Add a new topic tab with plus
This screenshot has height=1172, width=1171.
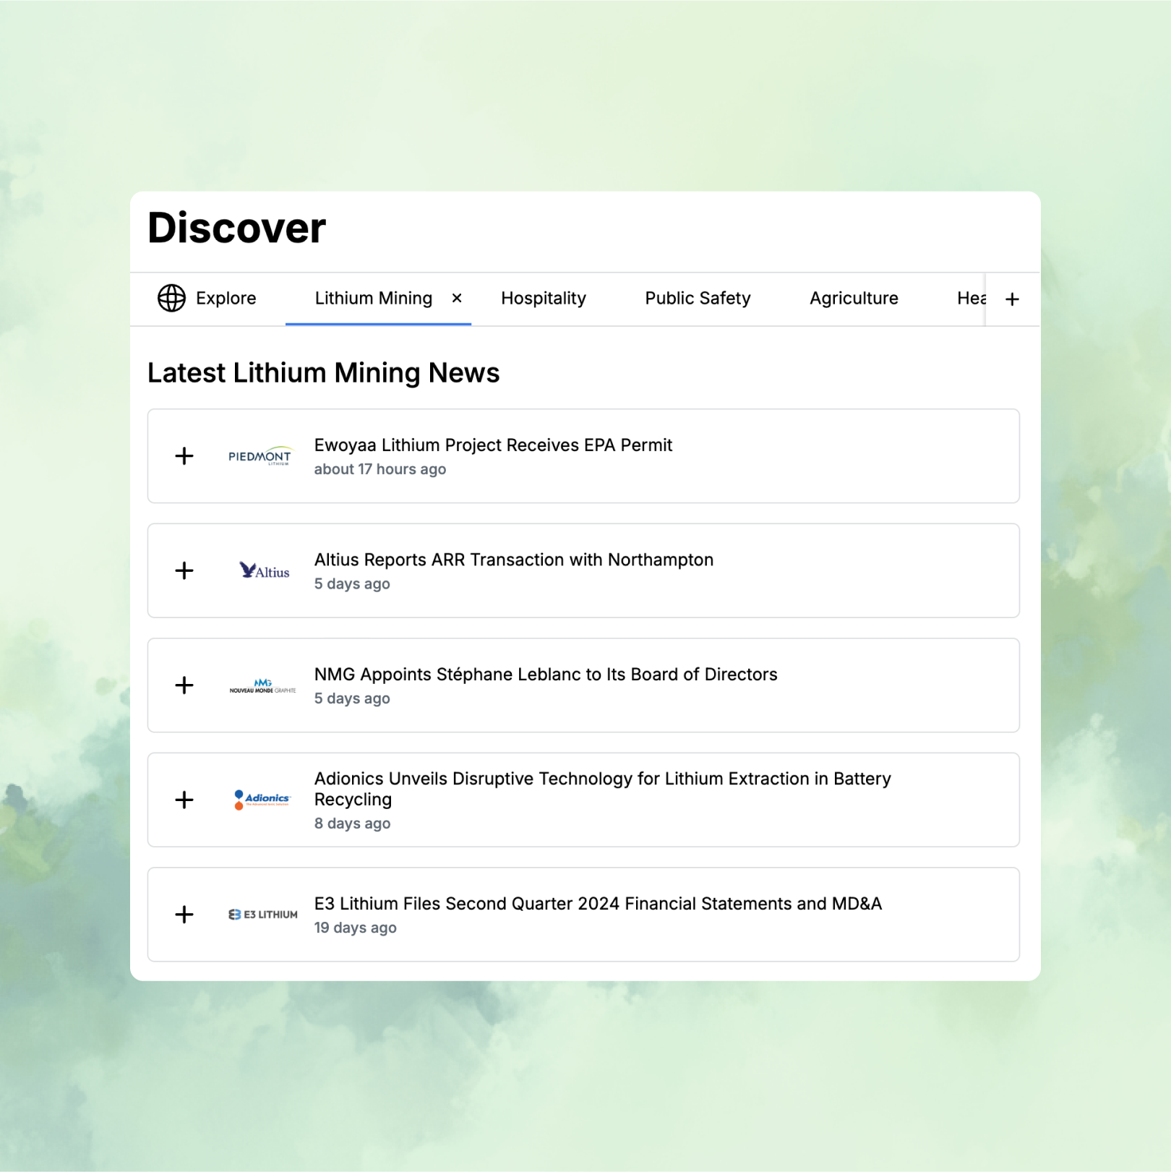pyautogui.click(x=1012, y=299)
